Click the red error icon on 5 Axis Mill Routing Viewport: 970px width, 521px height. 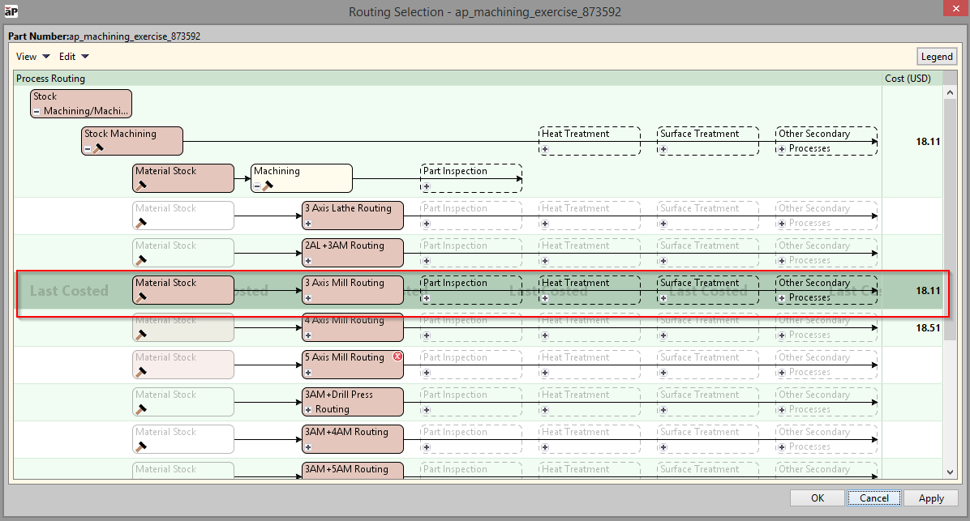pos(397,357)
